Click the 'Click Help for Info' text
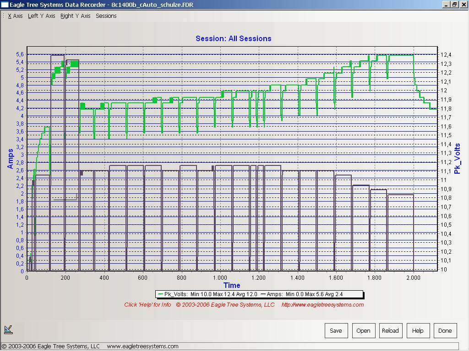The width and height of the screenshot is (469, 351). tap(147, 305)
